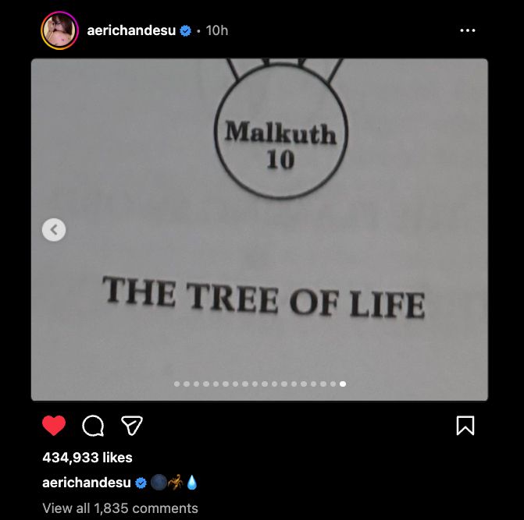The height and width of the screenshot is (520, 524).
Task: Save post with the bookmark icon
Action: pos(465,425)
